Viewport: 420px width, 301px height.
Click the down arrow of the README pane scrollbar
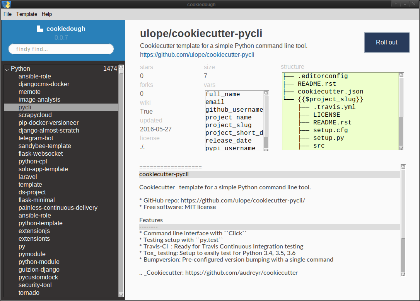coord(403,274)
